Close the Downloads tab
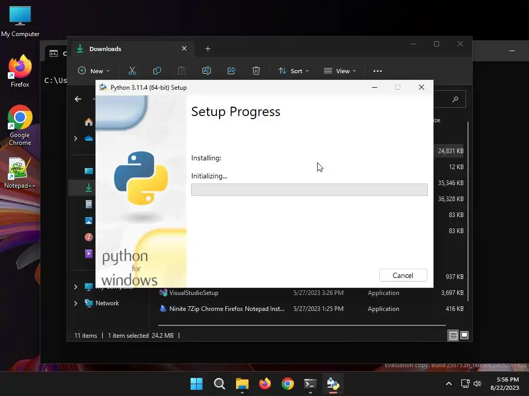529x396 pixels. (x=184, y=48)
